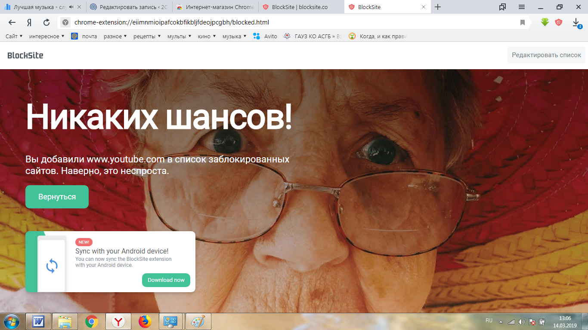The width and height of the screenshot is (588, 330).
Task: Switch to the Интернет-магазин Chrome tab
Action: 215,7
